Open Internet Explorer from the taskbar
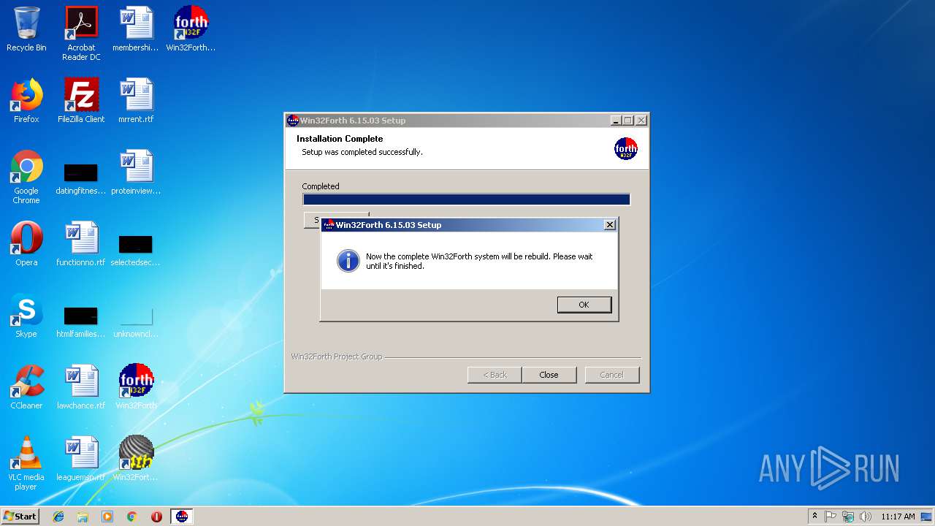 58,517
